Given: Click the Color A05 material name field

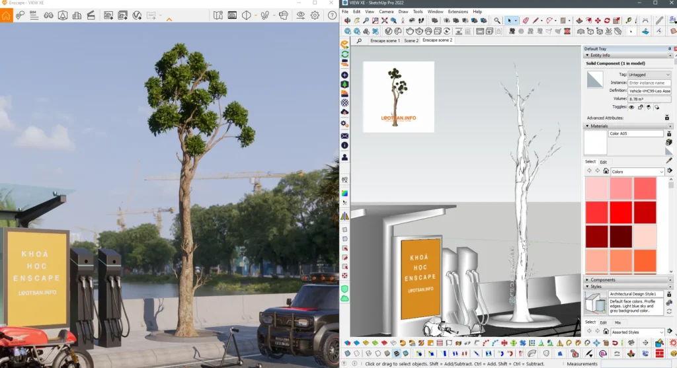Looking at the screenshot, I should (636, 133).
